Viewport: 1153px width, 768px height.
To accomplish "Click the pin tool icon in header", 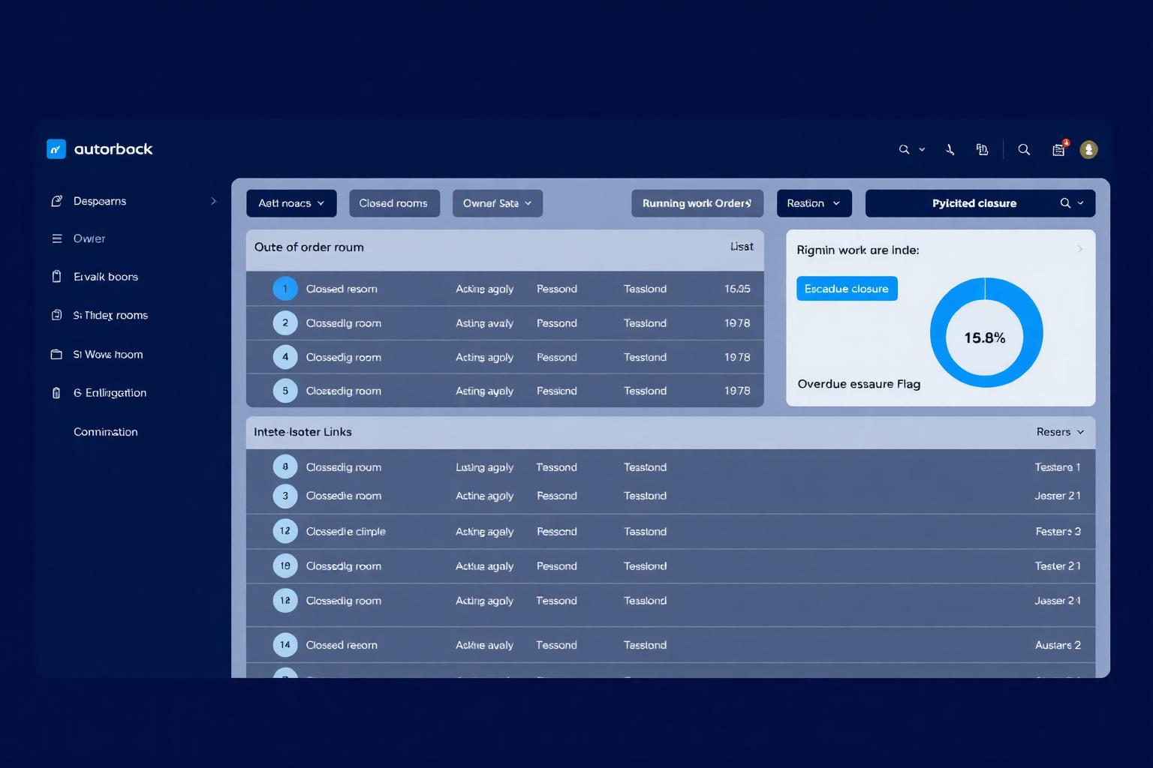I will [950, 149].
